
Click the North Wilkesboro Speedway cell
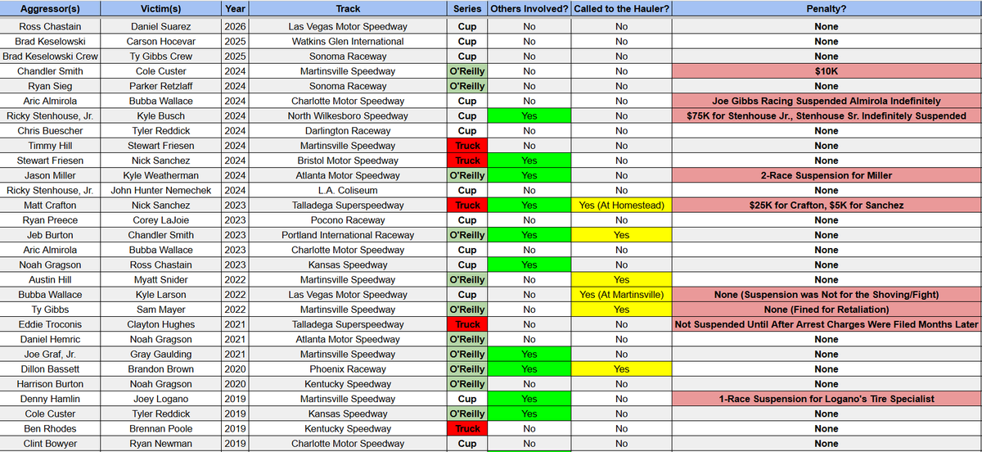pyautogui.click(x=347, y=115)
